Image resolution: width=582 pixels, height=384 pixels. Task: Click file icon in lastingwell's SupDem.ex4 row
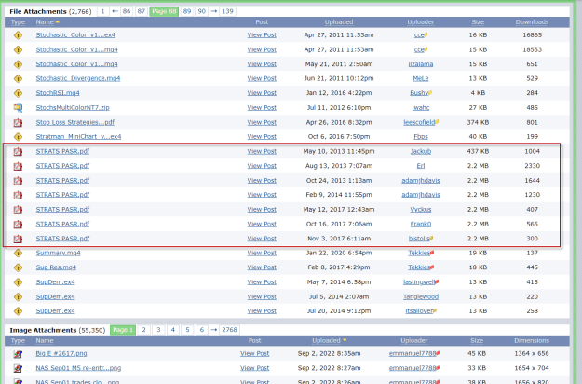[18, 282]
